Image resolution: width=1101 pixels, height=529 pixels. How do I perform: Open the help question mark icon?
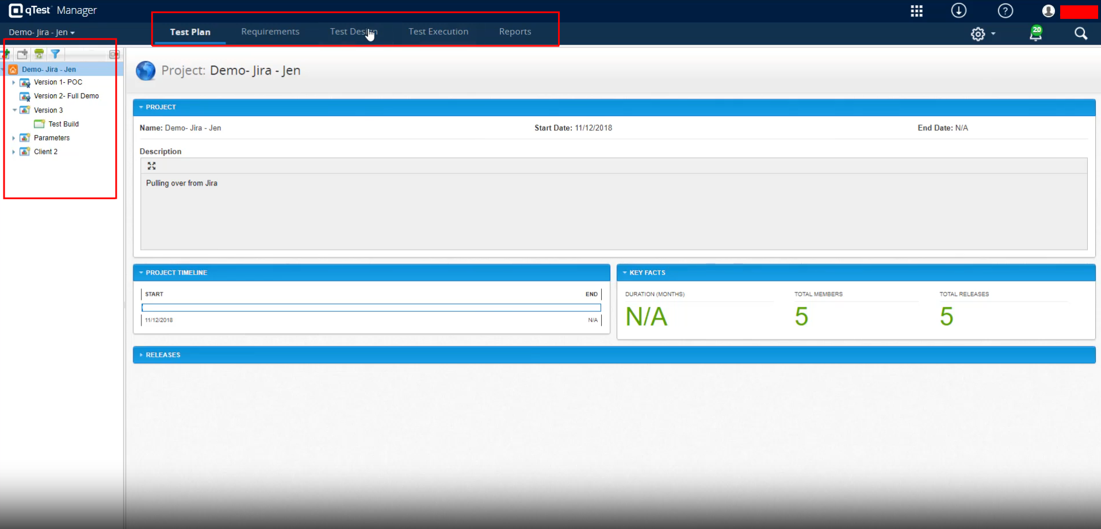pos(1005,11)
